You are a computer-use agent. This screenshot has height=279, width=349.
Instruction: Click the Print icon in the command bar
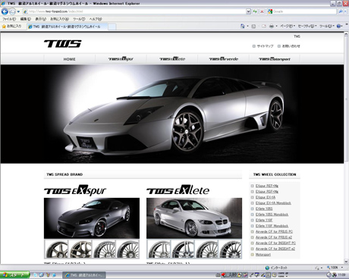click(272, 26)
